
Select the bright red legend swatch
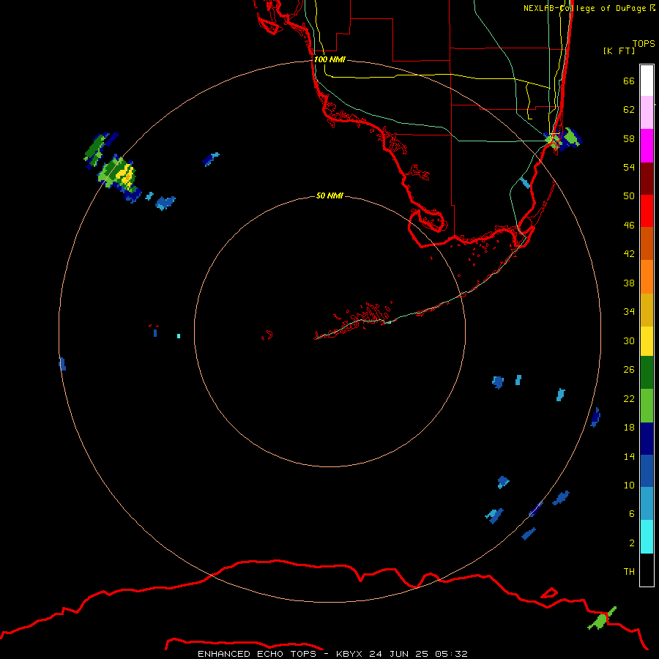point(647,211)
